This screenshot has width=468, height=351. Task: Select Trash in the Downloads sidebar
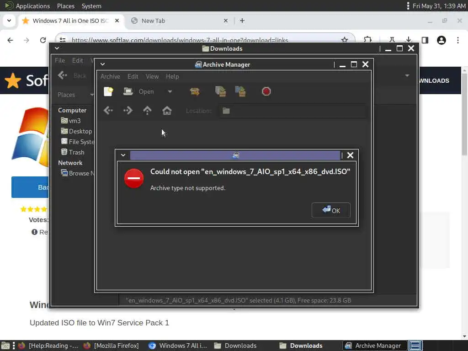tap(73, 152)
